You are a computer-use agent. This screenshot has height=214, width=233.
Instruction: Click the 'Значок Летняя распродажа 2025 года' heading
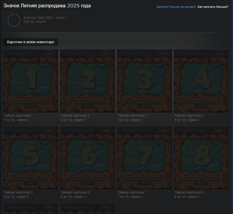(x=47, y=6)
